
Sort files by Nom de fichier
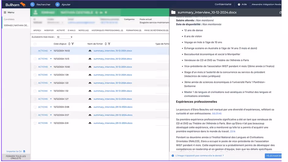tap(106, 44)
